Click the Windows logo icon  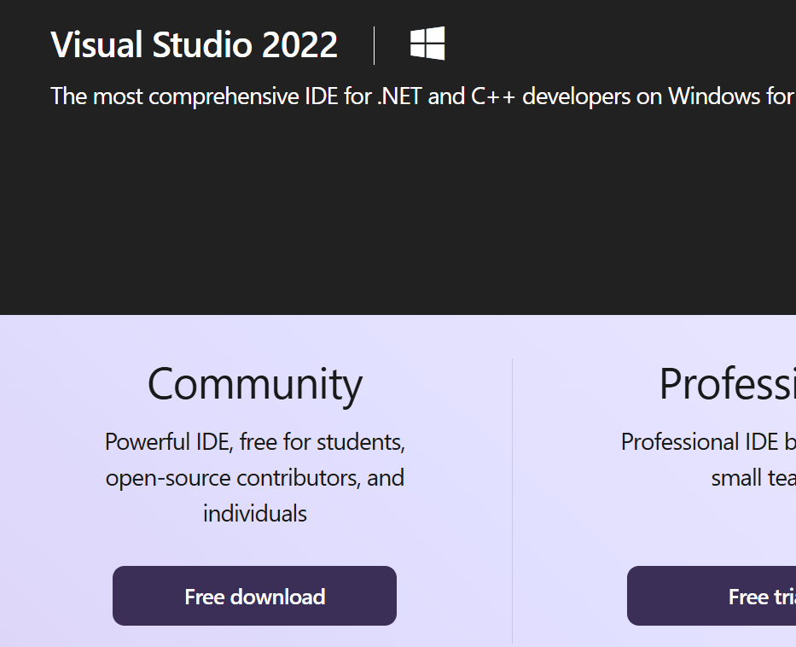(427, 44)
